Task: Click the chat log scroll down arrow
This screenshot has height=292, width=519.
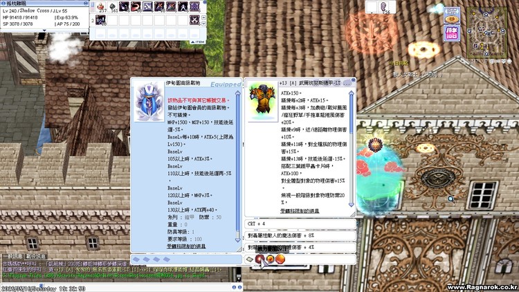Action: click(239, 278)
